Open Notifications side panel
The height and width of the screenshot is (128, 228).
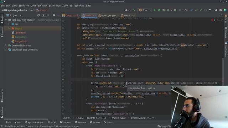[x=226, y=49]
